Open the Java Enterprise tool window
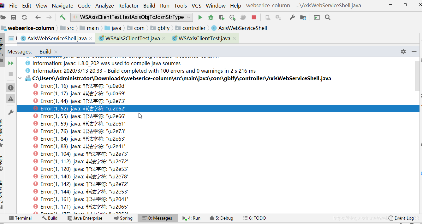The height and width of the screenshot is (224, 422). pos(85,218)
